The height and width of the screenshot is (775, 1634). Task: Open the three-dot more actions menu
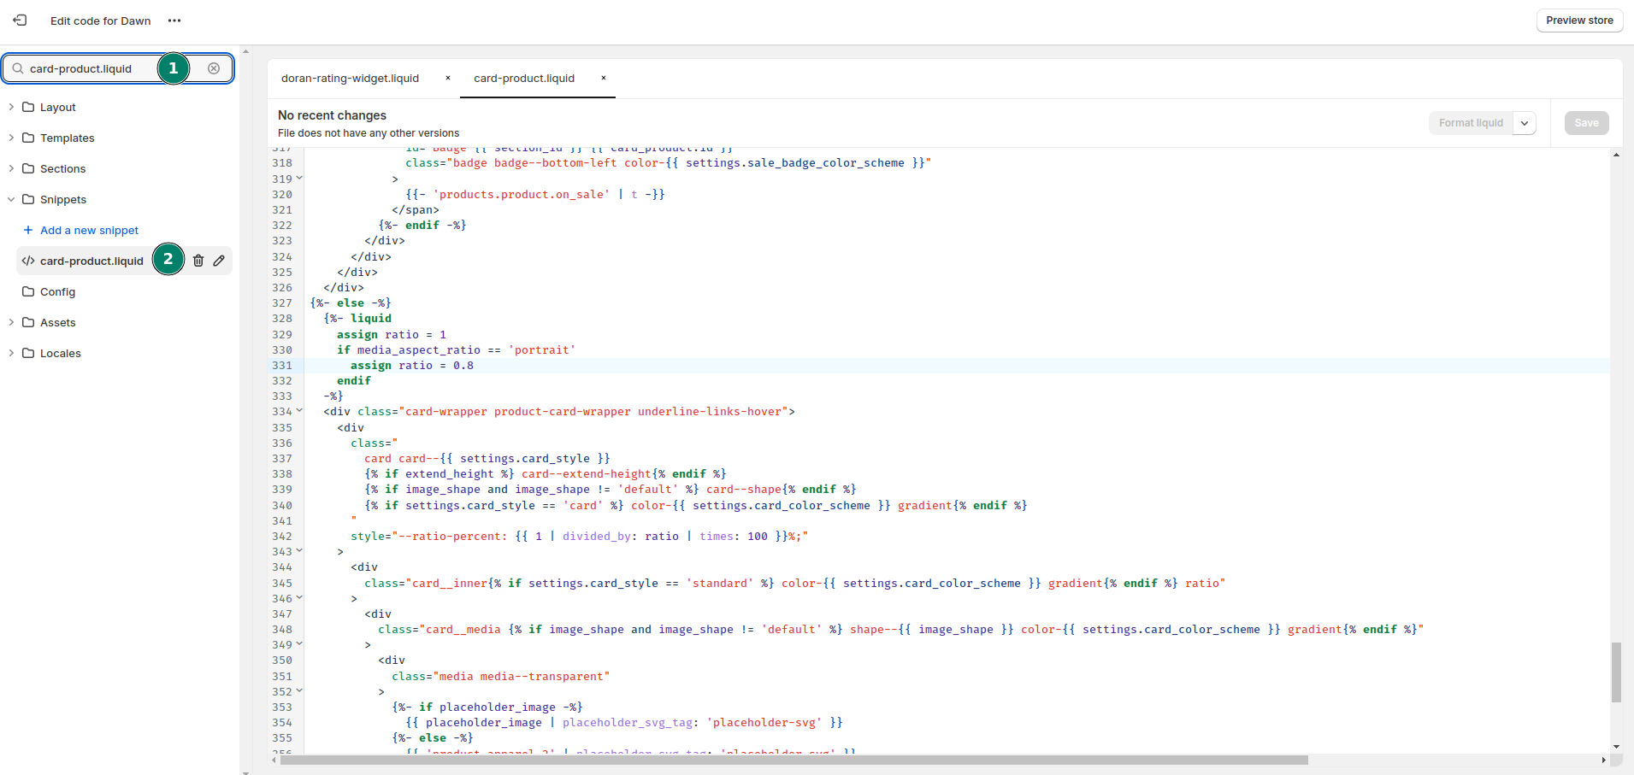(174, 21)
